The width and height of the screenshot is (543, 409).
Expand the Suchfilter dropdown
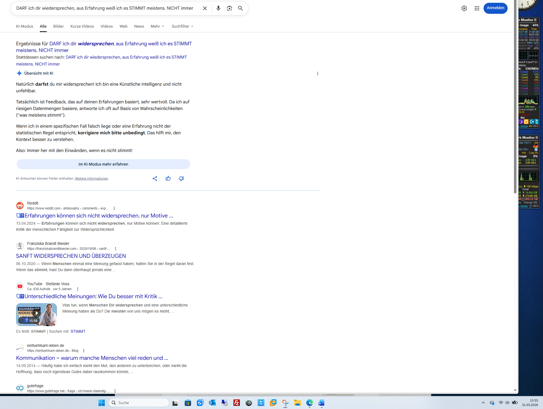[x=182, y=26]
